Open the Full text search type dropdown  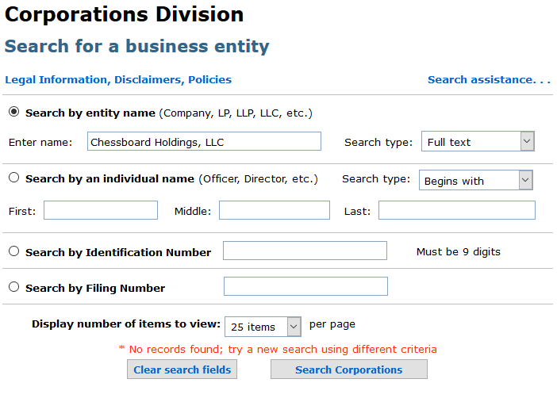click(x=478, y=141)
